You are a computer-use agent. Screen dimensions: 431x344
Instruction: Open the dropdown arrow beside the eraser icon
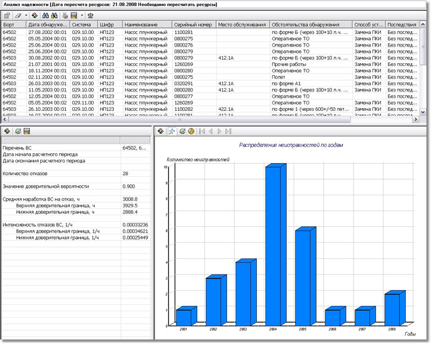click(25, 16)
